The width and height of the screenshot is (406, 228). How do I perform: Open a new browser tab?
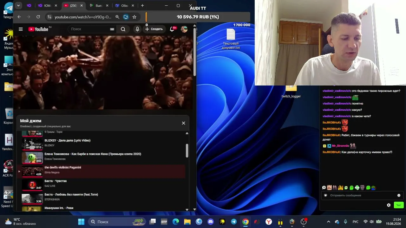click(x=142, y=5)
